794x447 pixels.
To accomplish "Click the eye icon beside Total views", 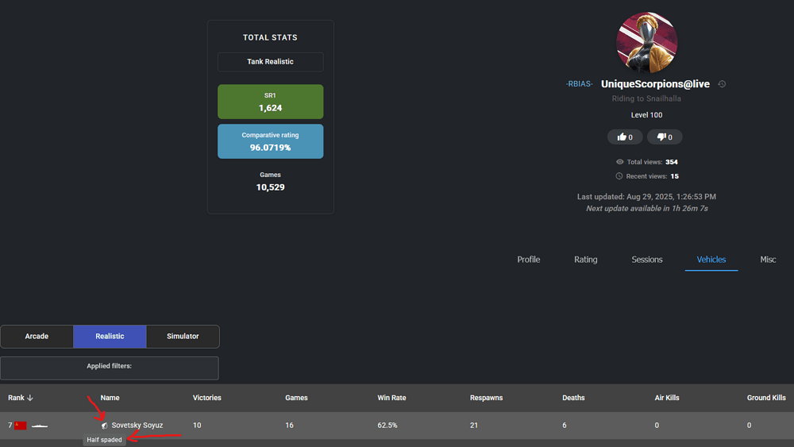I will 619,162.
